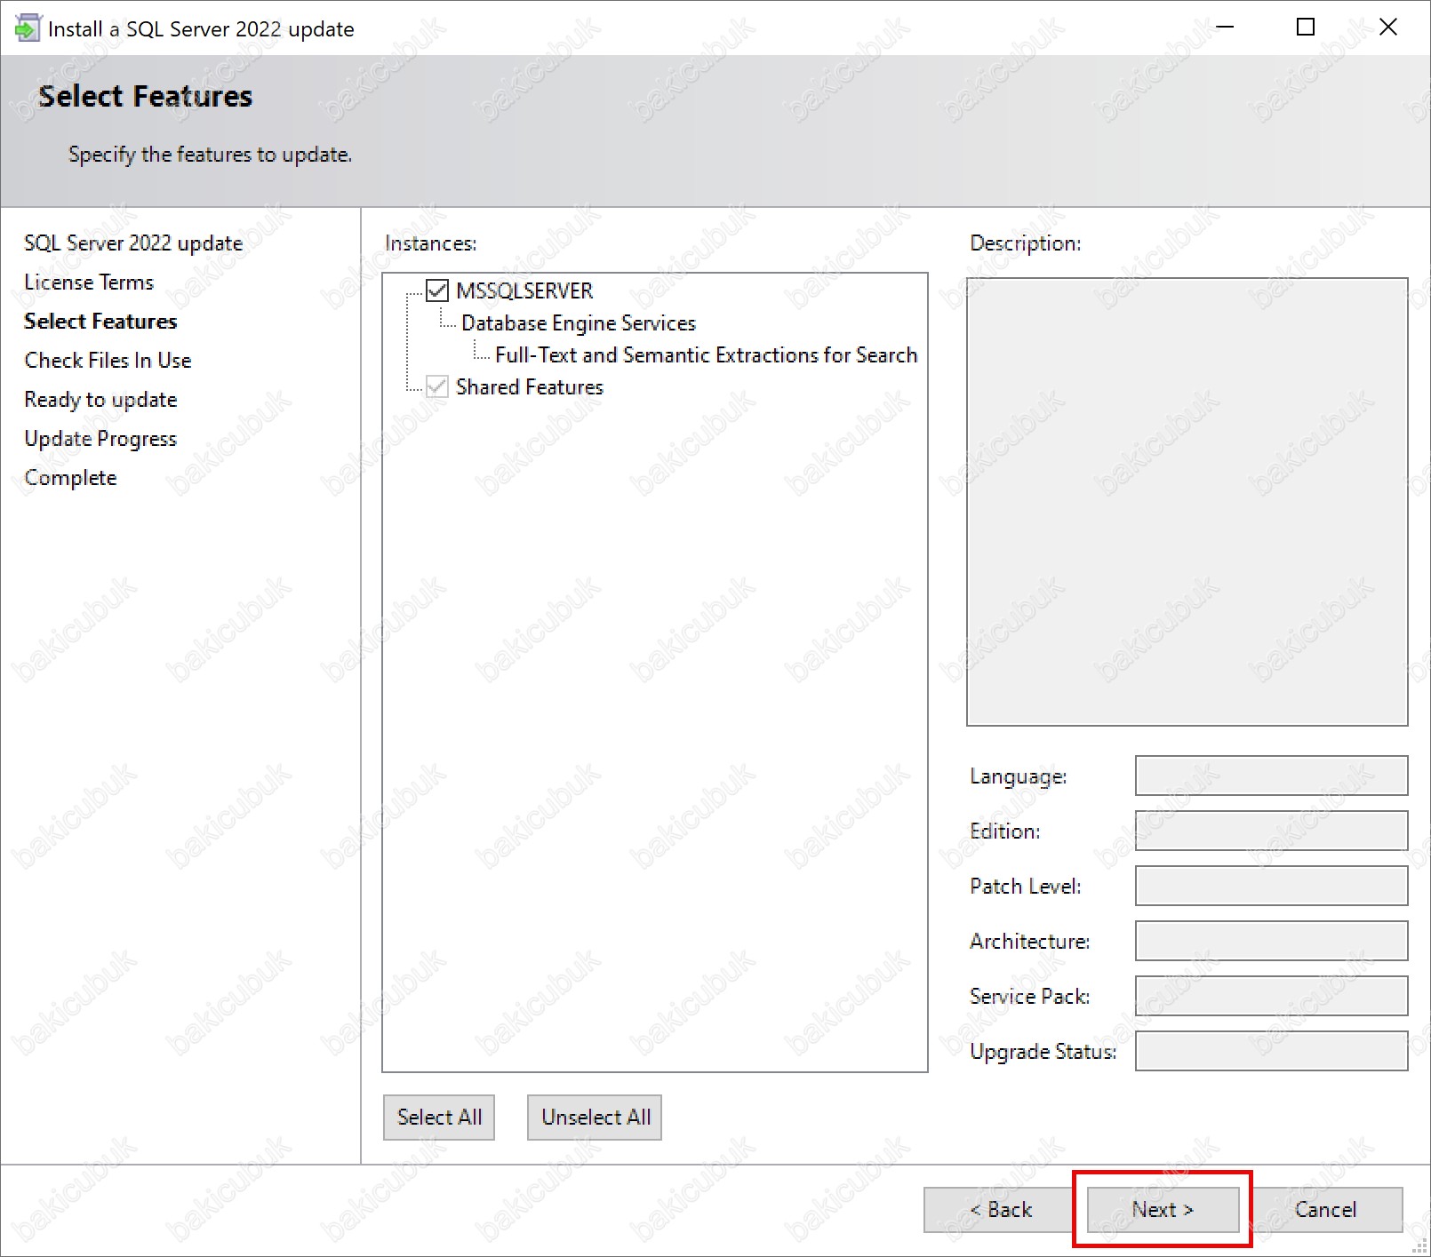Click 'Specify the features to update.' text

[x=211, y=155]
